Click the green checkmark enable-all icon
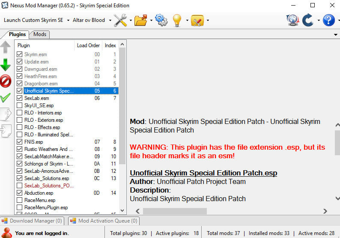This screenshot has width=340, height=238. (6, 98)
